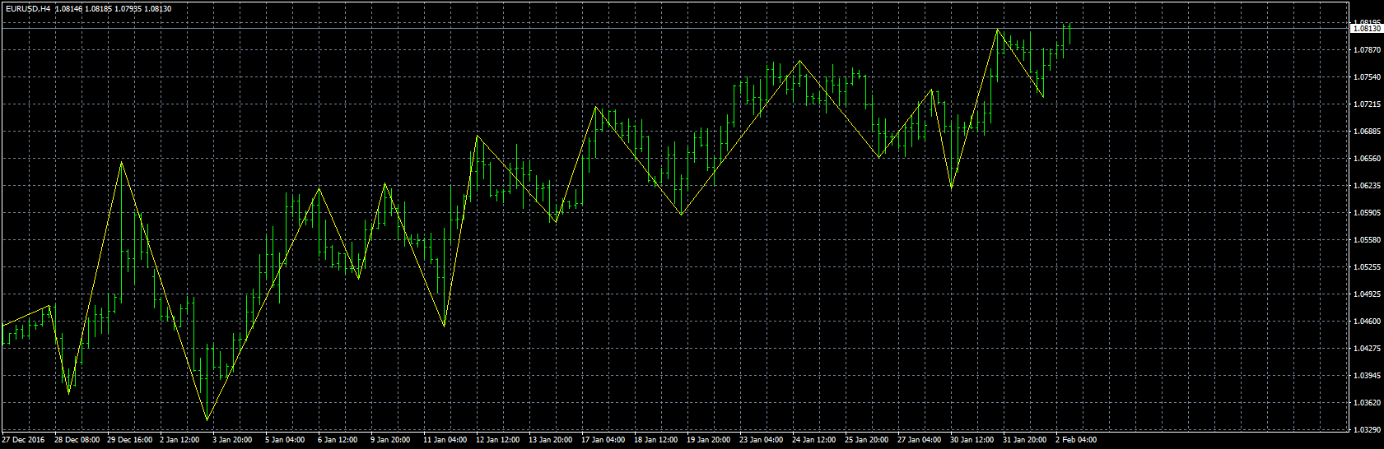Viewport: 1384px width, 449px height.
Task: Click the 11 Jan 04:00 time label
Action: tap(445, 440)
